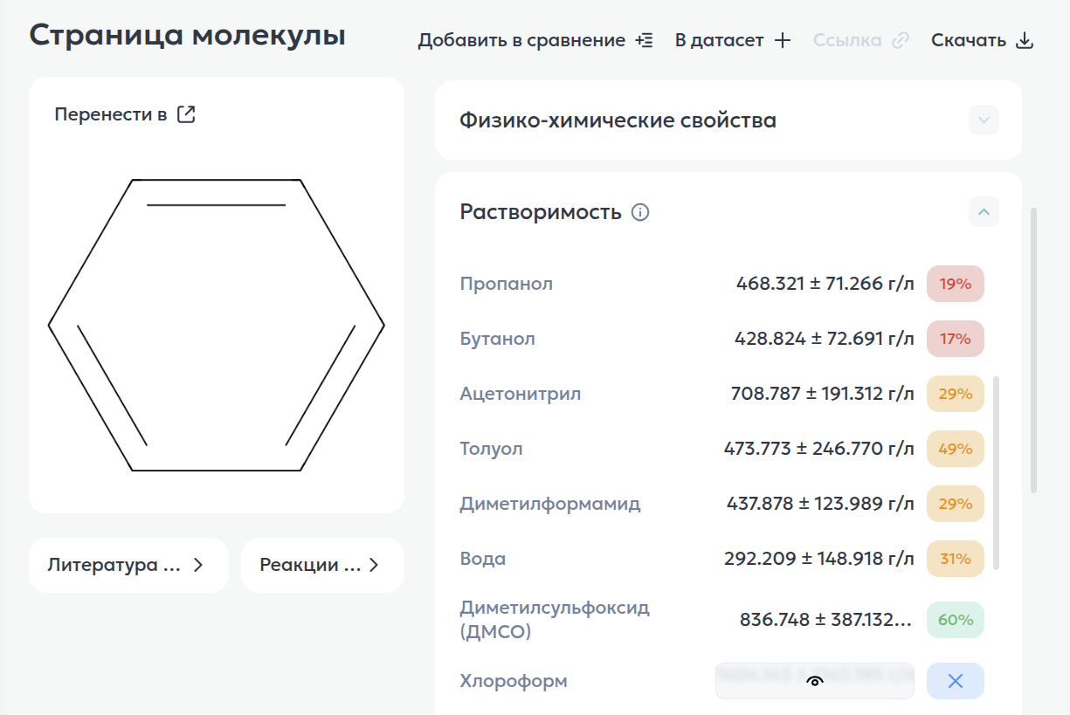Click 'Добавить в сравнение' text
The image size is (1070, 715).
[x=521, y=40]
